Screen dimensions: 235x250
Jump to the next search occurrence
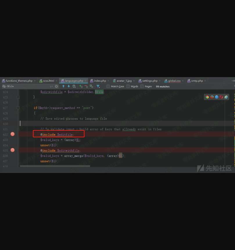69,86
